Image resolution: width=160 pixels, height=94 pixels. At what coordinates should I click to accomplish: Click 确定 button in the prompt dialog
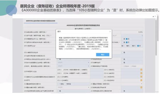pyautogui.click(x=103, y=55)
